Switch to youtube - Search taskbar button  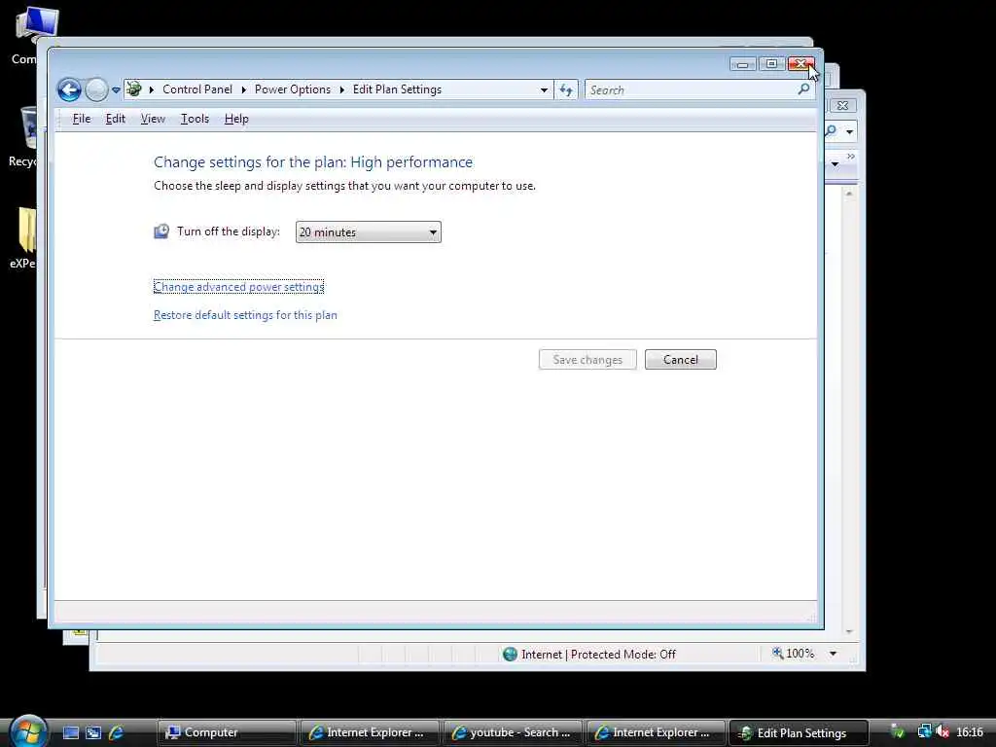point(513,733)
